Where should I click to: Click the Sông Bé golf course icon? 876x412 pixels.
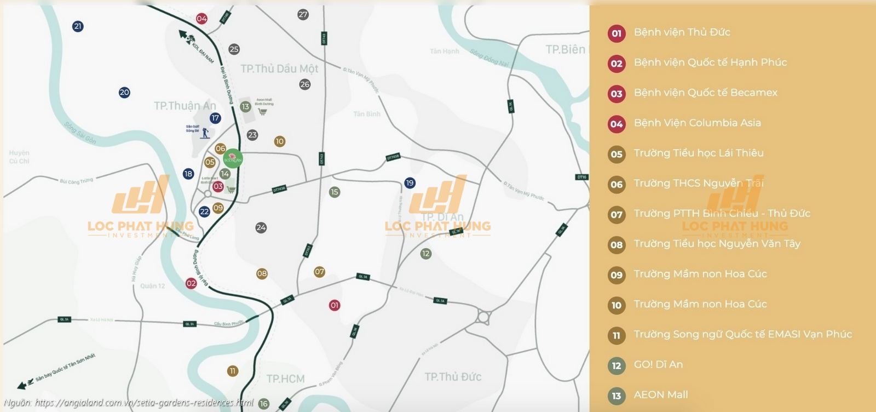pyautogui.click(x=205, y=133)
